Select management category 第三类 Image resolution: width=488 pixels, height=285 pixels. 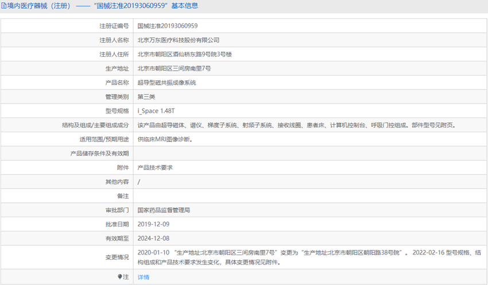146,97
